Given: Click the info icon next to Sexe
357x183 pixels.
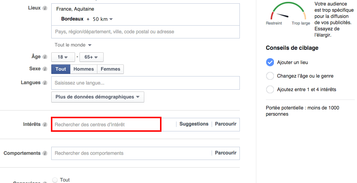Looking at the screenshot, I should [45, 69].
